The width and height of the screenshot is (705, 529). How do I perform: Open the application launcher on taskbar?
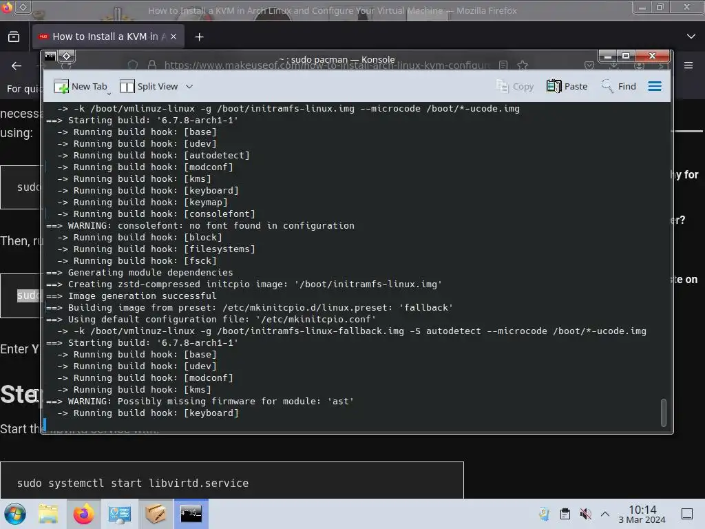click(x=14, y=514)
